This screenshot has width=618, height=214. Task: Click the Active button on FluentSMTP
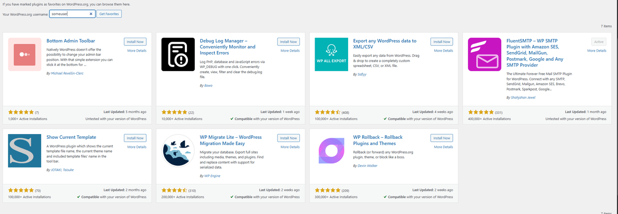tap(598, 41)
